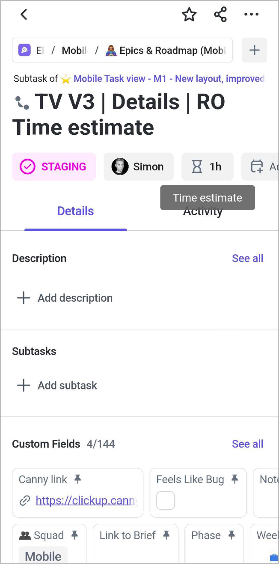Tap Add subtask
The image size is (279, 564).
57,385
